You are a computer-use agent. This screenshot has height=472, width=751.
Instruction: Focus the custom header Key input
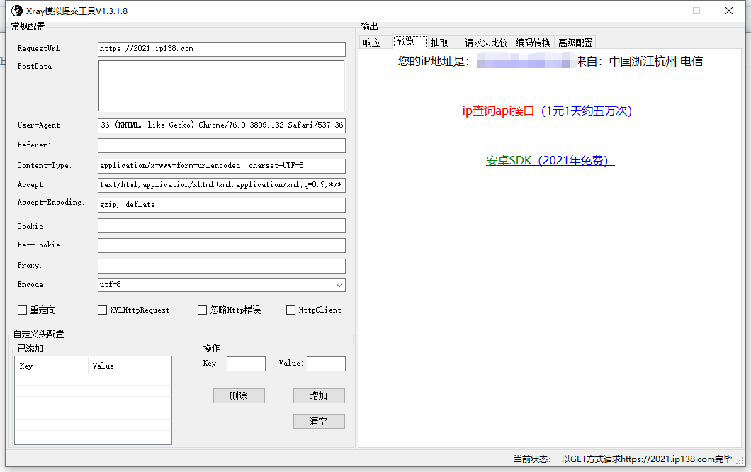(x=246, y=364)
